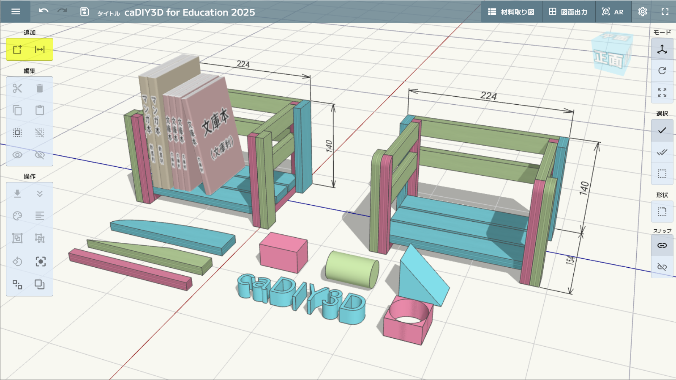This screenshot has height=380, width=676.
Task: Open the 材料取り図 view
Action: click(x=511, y=12)
